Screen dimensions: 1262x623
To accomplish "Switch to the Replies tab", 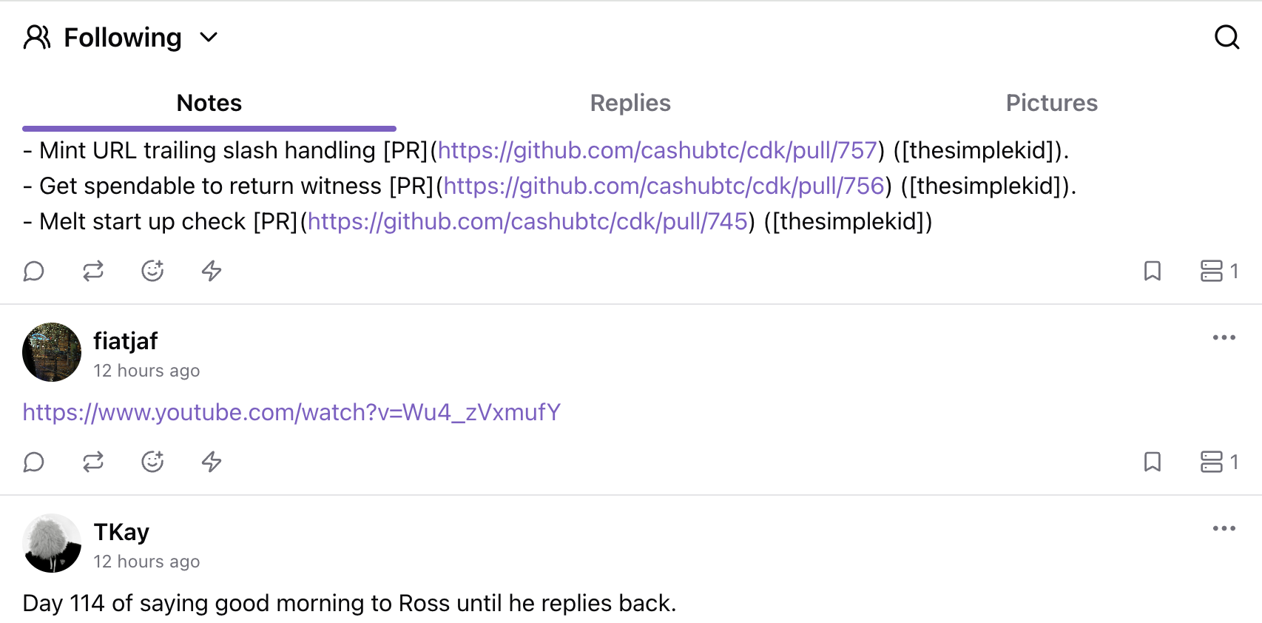I will tap(630, 103).
